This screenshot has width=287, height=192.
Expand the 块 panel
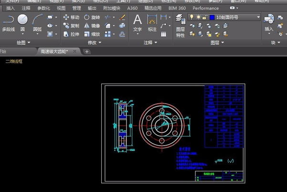point(276,43)
